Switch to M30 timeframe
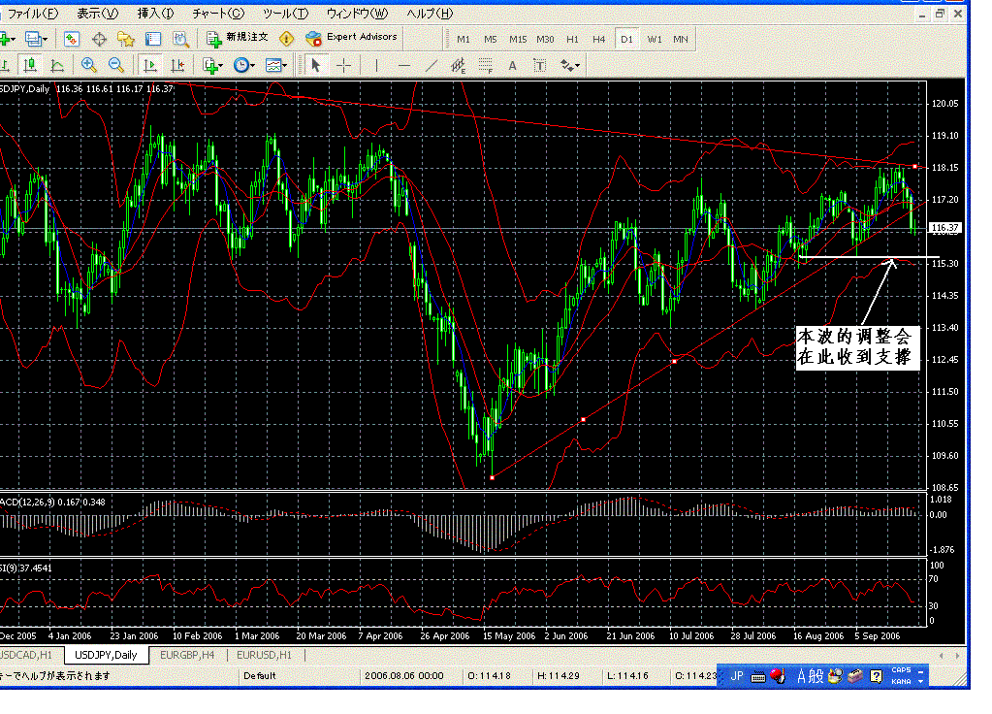The height and width of the screenshot is (714, 992). click(x=545, y=39)
